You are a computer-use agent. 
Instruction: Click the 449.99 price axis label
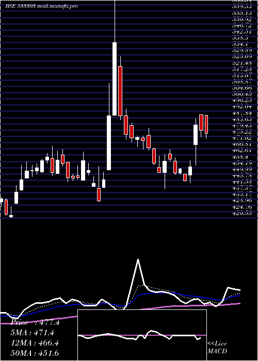[x=242, y=170]
